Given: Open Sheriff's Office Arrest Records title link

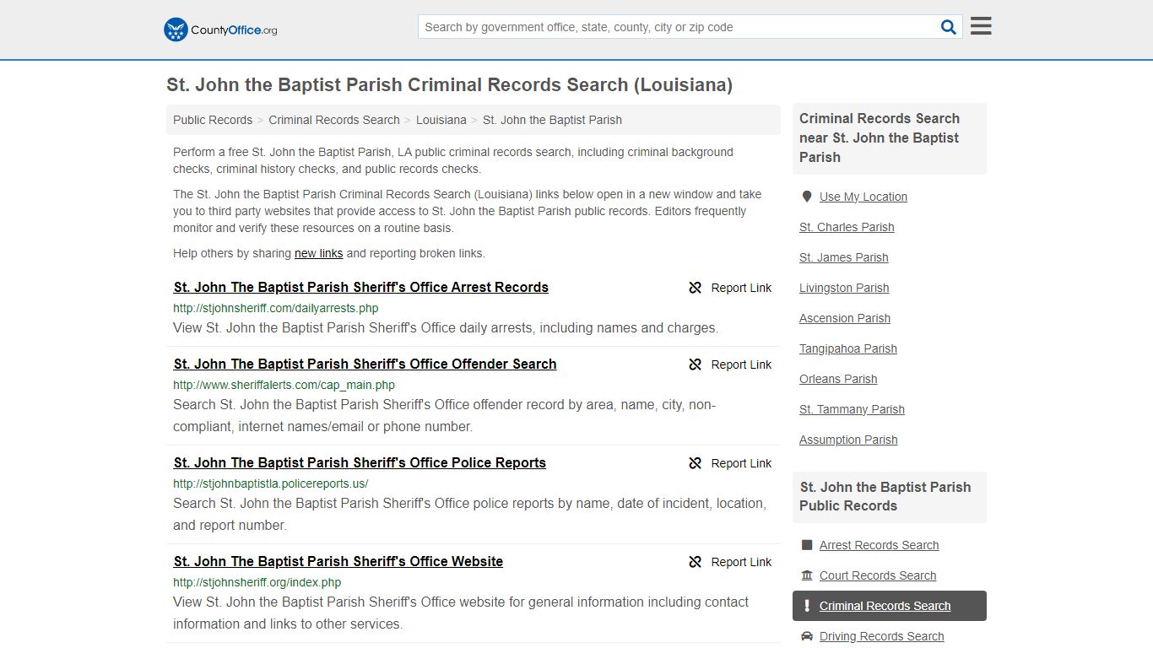Looking at the screenshot, I should [361, 287].
